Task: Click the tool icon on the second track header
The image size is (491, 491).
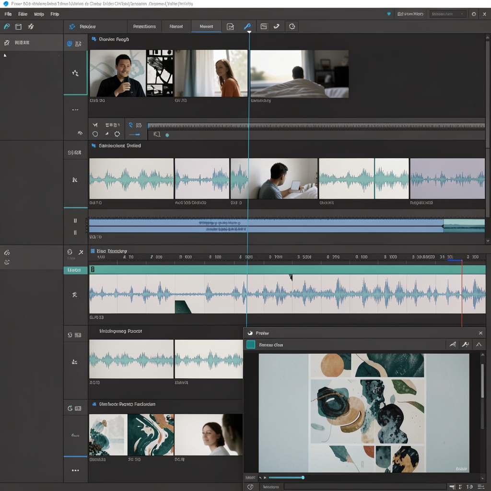Action: [x=74, y=180]
